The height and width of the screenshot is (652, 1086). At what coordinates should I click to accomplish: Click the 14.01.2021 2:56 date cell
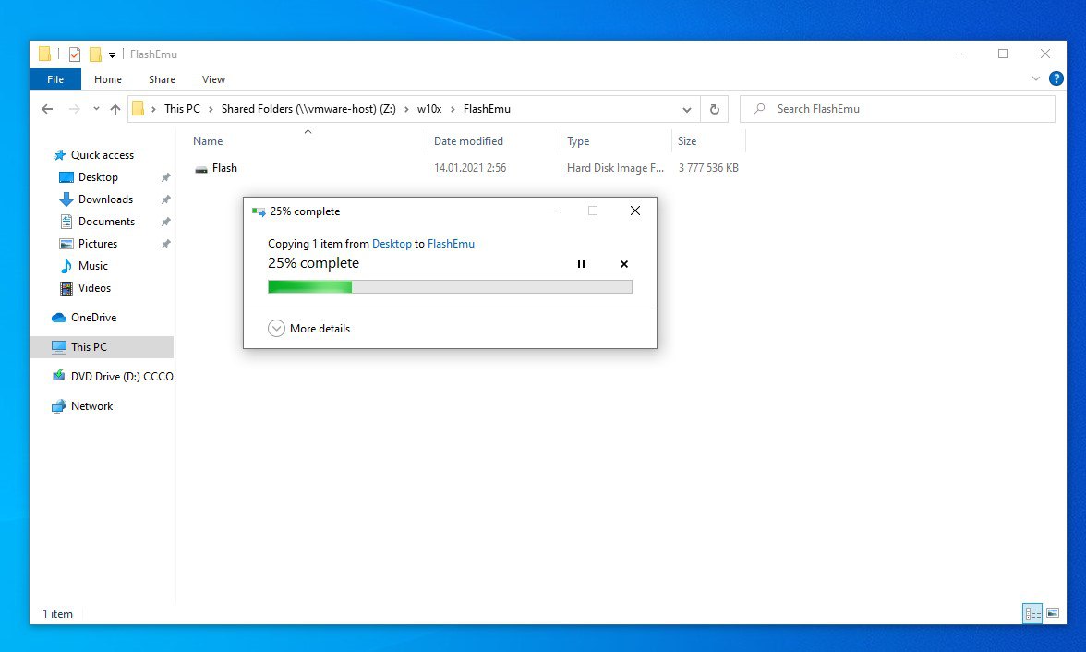pyautogui.click(x=469, y=168)
